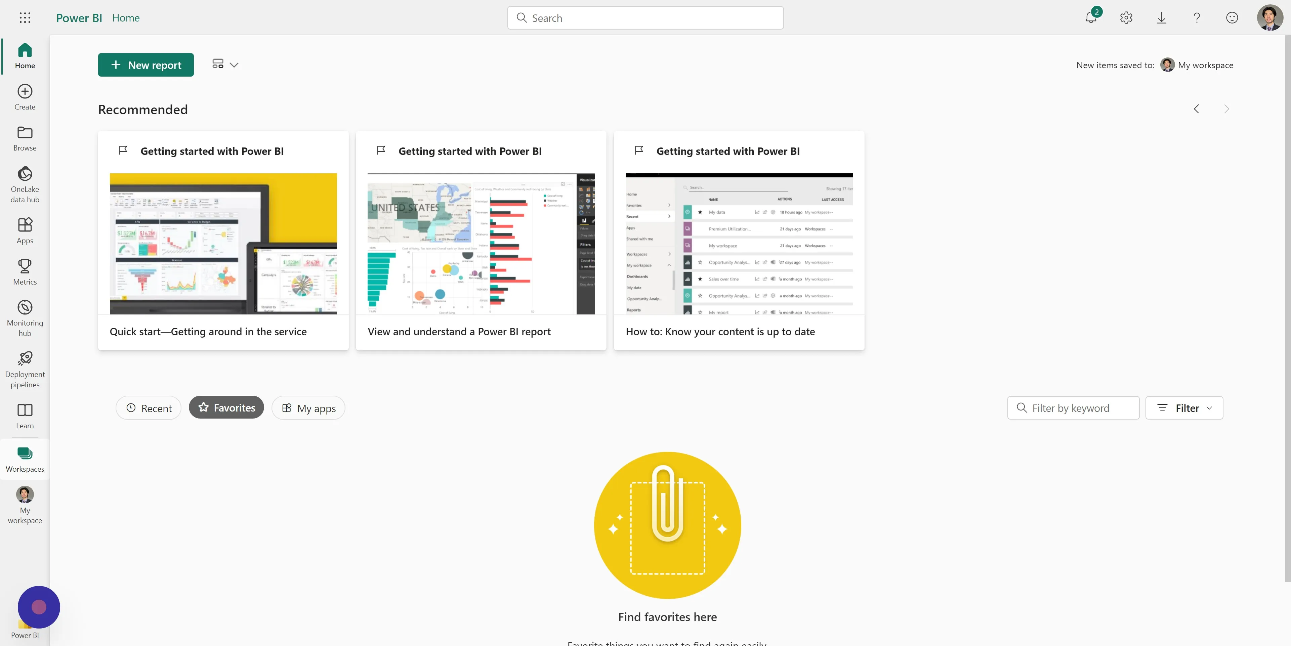The width and height of the screenshot is (1291, 646).
Task: Click View and understand a Power BI report
Action: click(x=459, y=331)
